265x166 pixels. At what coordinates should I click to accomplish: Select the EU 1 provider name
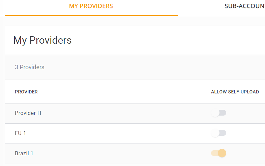[20, 133]
